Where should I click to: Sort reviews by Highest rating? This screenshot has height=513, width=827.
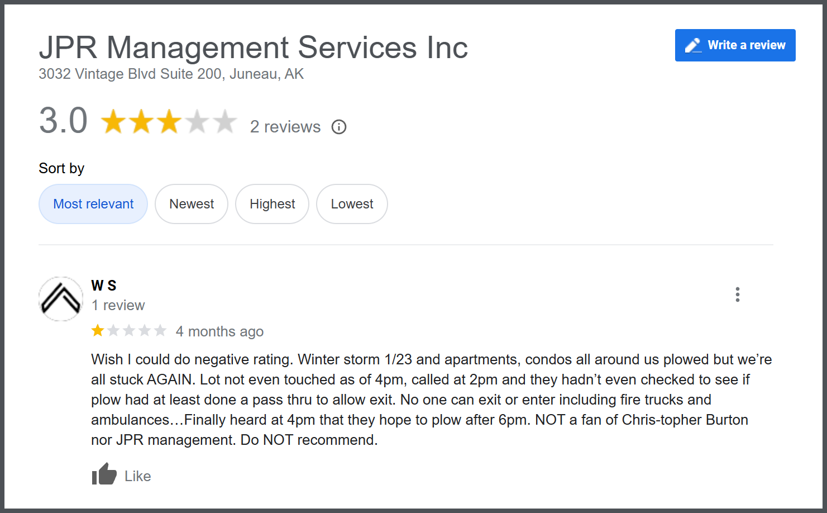[272, 204]
